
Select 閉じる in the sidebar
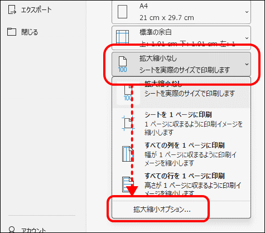tap(30, 32)
